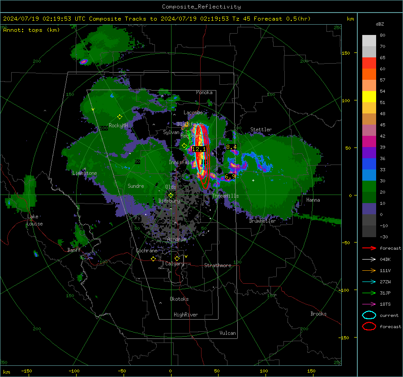
Task: Click the Hanna city label
Action: pyautogui.click(x=313, y=200)
